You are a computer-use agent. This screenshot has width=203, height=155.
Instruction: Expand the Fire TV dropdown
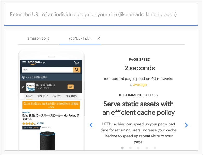pos(57,96)
